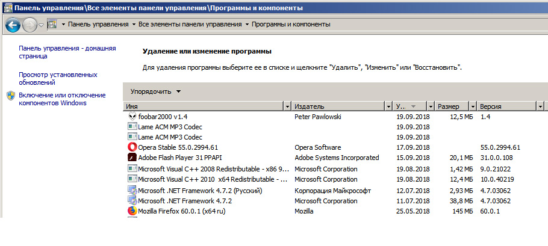Click the Windows features shield icon
The height and width of the screenshot is (246, 548).
point(11,96)
